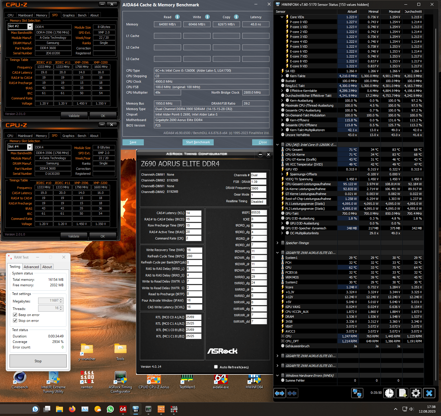Expand the Kern-Takte row in HWiNFO
441x416 pixels.
(282, 76)
